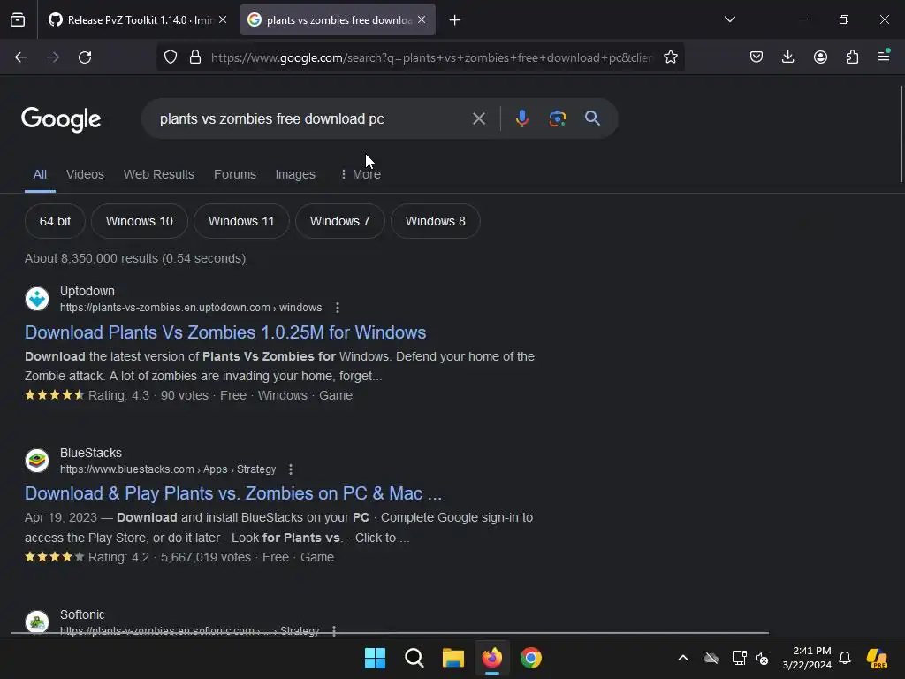
Task: Launch Google Chrome from taskbar
Action: (531, 658)
